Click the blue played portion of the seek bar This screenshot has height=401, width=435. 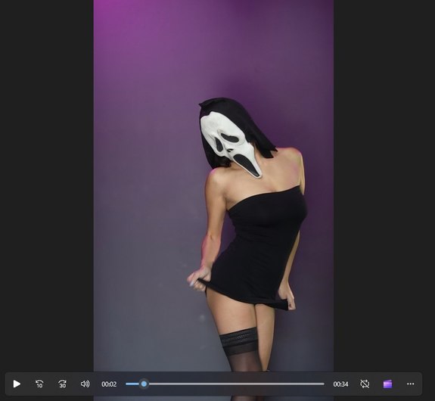[x=132, y=384]
